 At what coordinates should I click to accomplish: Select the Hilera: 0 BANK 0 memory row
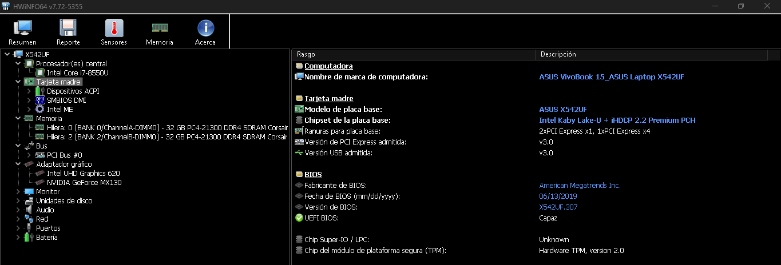click(x=167, y=127)
